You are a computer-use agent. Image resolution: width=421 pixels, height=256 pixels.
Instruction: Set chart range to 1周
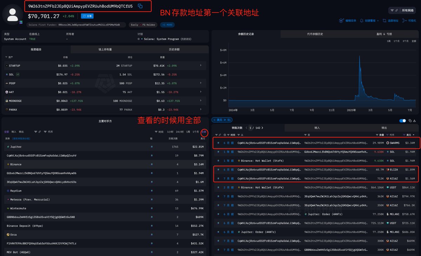[389, 41]
